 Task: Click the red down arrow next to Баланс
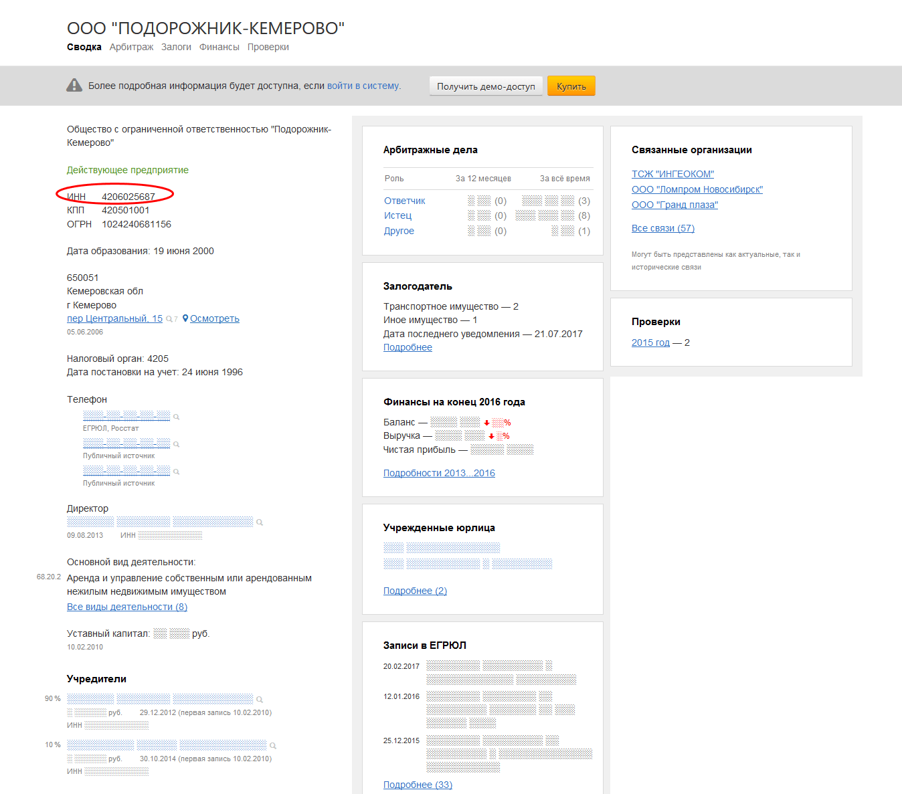tap(486, 423)
